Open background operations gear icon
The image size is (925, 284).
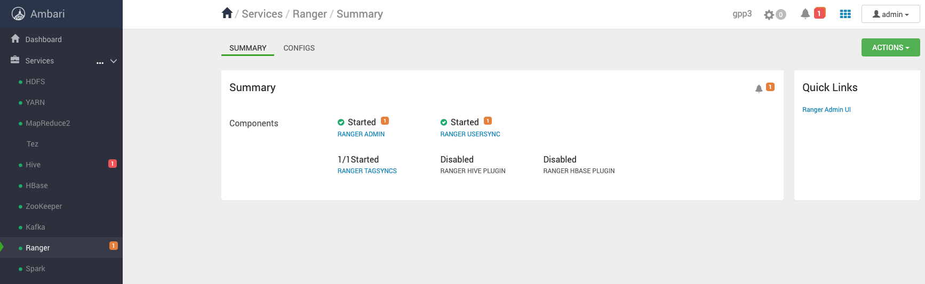(x=769, y=15)
